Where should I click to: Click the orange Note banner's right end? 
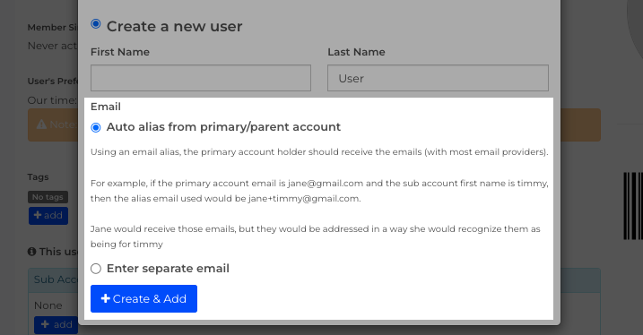pyautogui.click(x=578, y=125)
